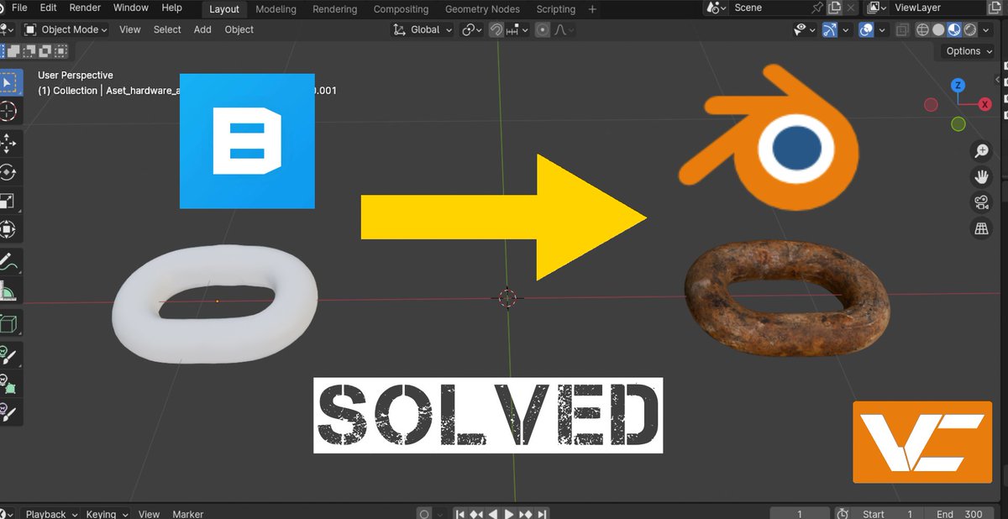The height and width of the screenshot is (519, 1008).
Task: Toggle show overlays button
Action: (867, 29)
